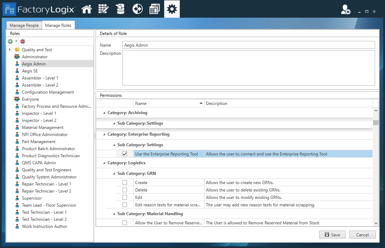The image size is (385, 248).
Task: Save the Aegis Admin role changes
Action: tap(332, 234)
